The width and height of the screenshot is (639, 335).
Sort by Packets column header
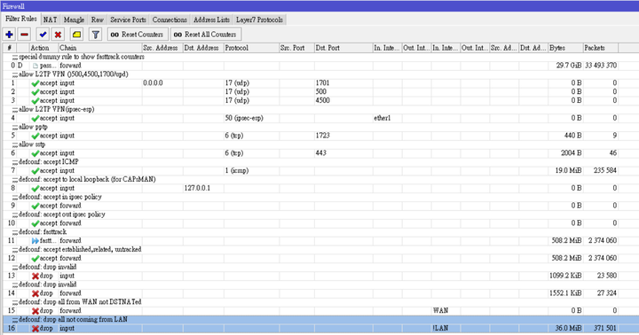tap(601, 48)
